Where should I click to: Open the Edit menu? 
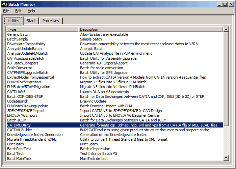tap(18, 11)
